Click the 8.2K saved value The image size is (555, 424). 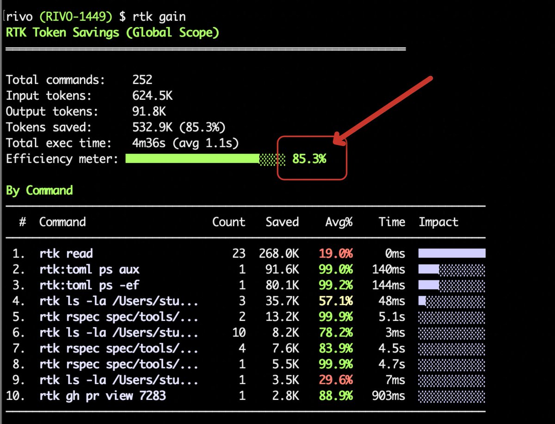coord(285,333)
